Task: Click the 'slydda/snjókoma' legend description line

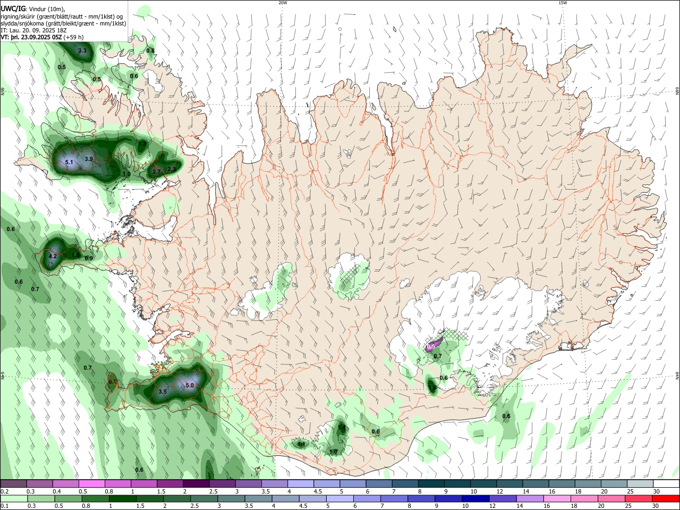Action: pyautogui.click(x=63, y=23)
